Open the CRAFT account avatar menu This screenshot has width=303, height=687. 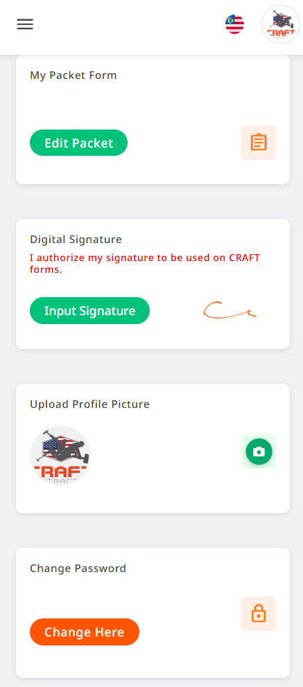pyautogui.click(x=281, y=24)
